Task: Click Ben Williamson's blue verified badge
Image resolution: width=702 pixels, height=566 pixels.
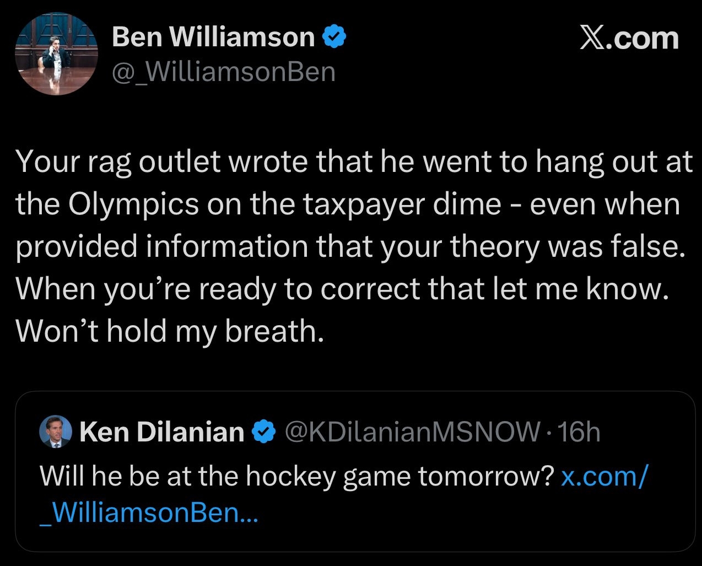Action: [x=334, y=37]
